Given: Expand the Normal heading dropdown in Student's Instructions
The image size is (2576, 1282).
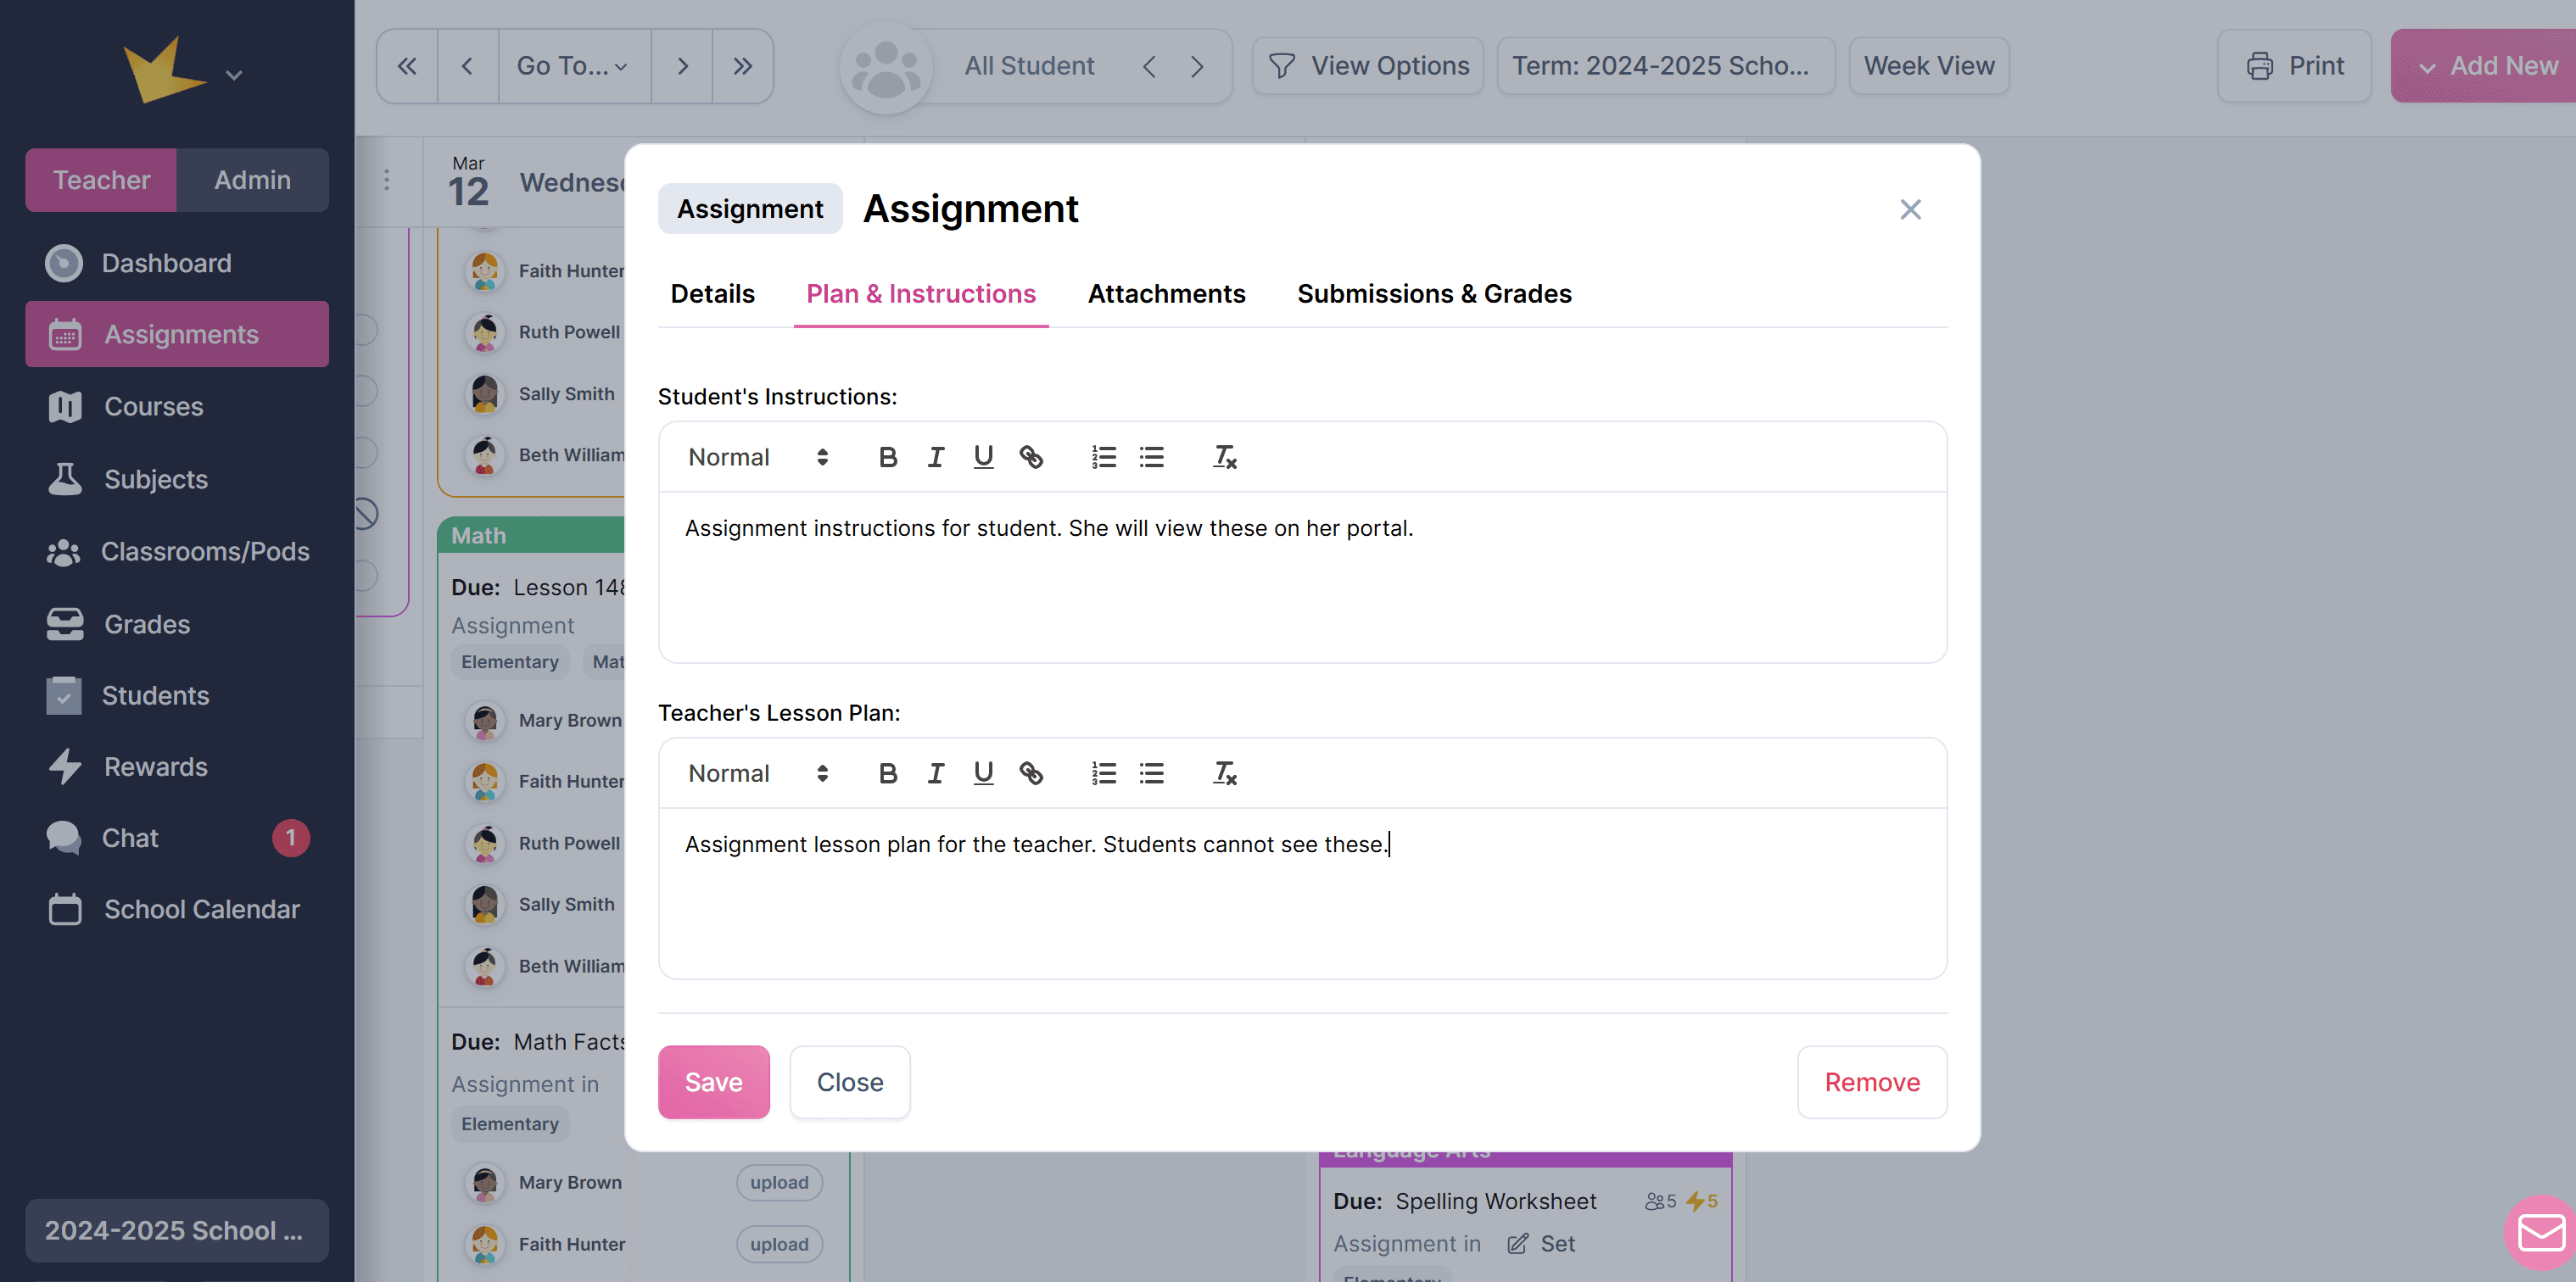Looking at the screenshot, I should [757, 457].
